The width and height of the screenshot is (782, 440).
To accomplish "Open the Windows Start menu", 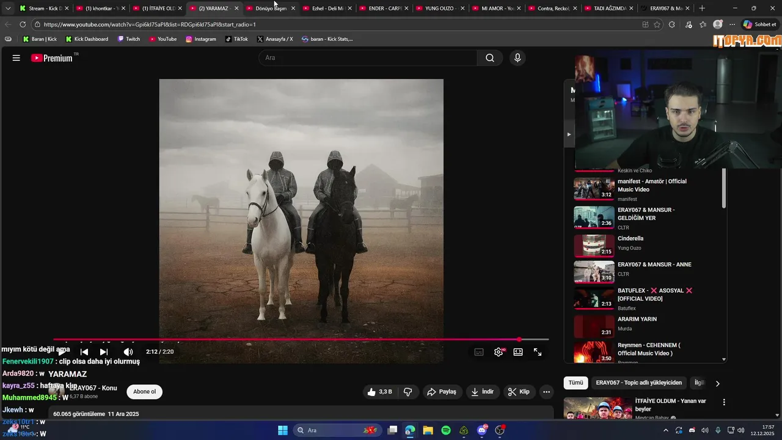I will point(283,430).
